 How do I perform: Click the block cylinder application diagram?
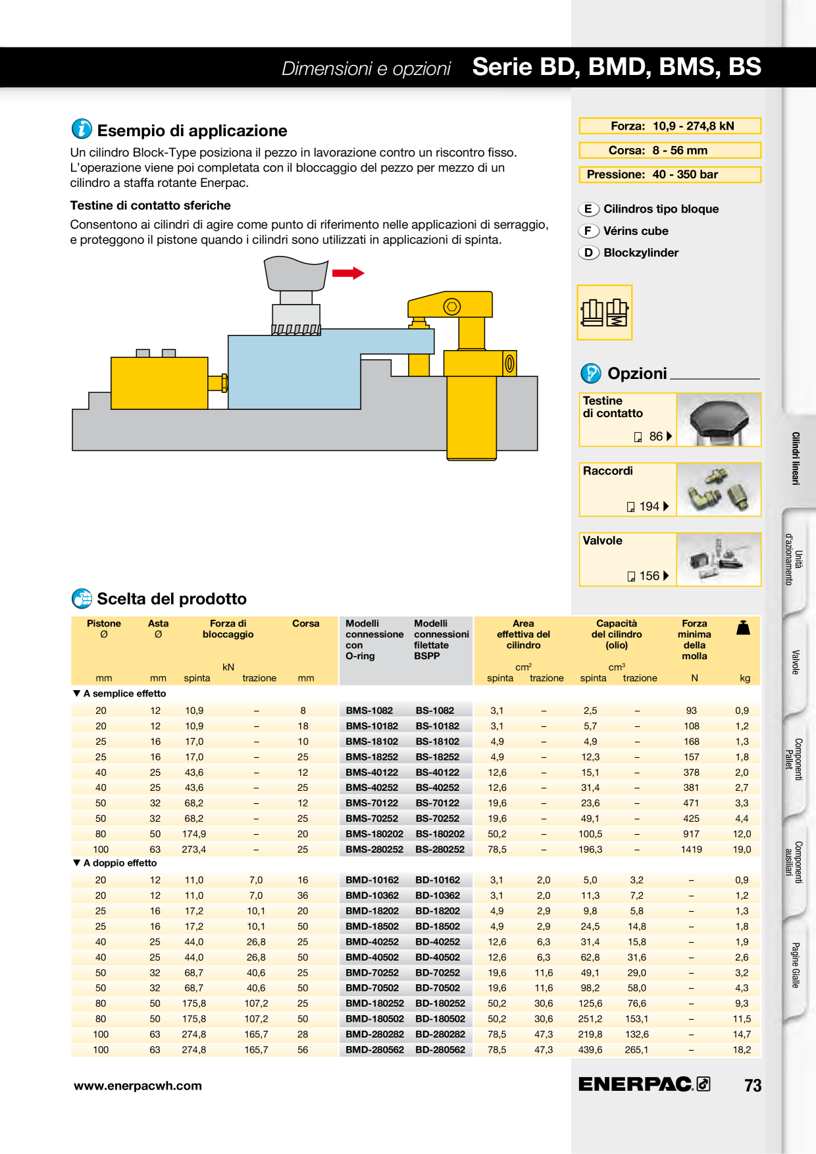(x=305, y=358)
